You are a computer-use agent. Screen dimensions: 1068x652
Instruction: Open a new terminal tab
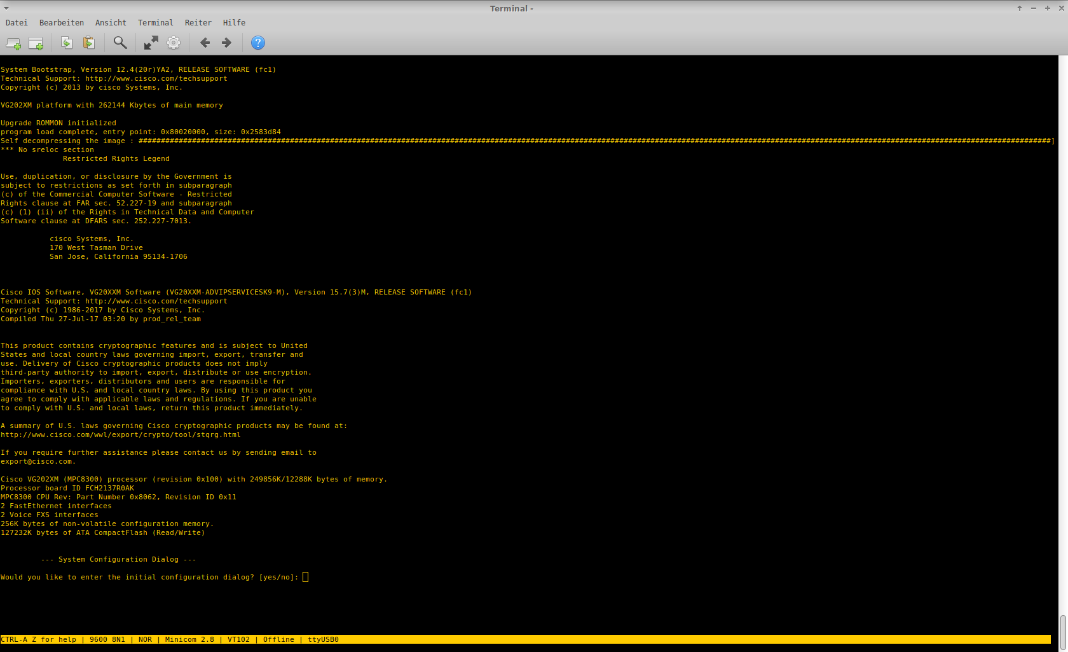pos(13,43)
